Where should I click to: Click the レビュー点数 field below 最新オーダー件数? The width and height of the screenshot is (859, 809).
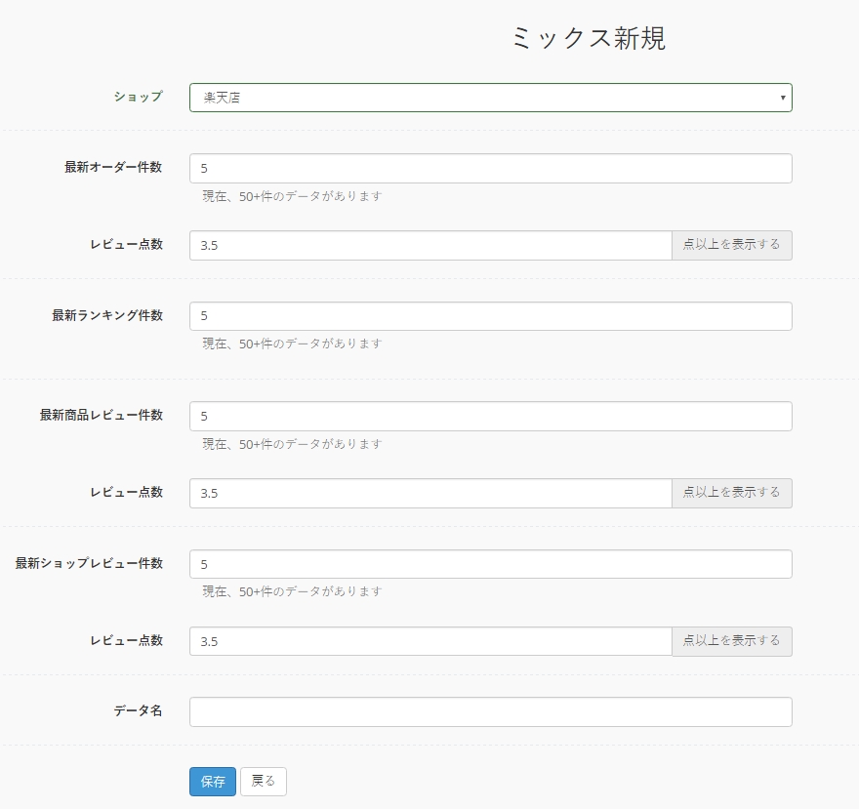click(x=430, y=245)
